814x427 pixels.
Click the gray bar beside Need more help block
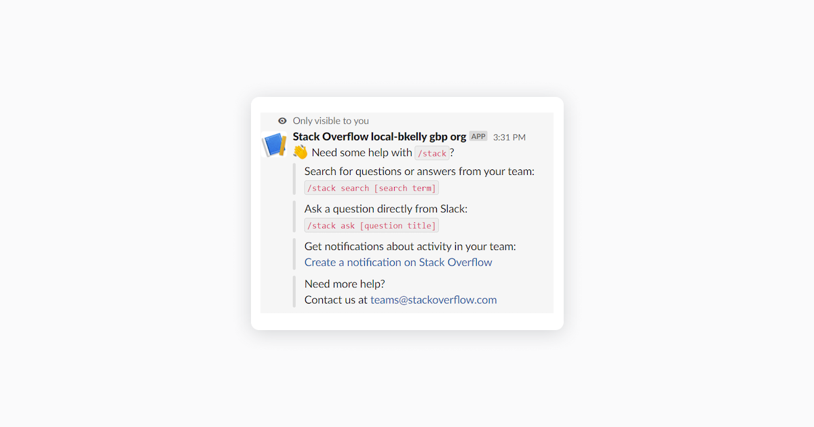coord(294,291)
